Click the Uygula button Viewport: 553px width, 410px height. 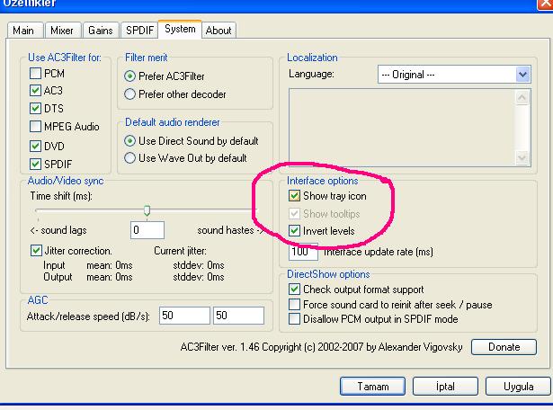(x=518, y=387)
